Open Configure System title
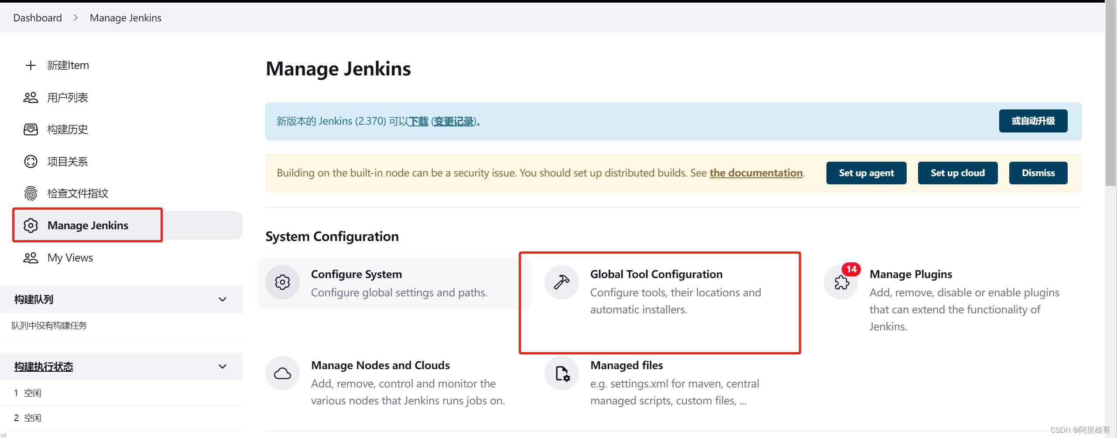Image resolution: width=1117 pixels, height=438 pixels. (356, 274)
